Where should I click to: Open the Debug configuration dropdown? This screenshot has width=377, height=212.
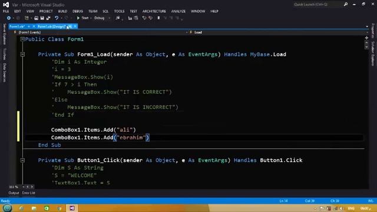(x=102, y=18)
